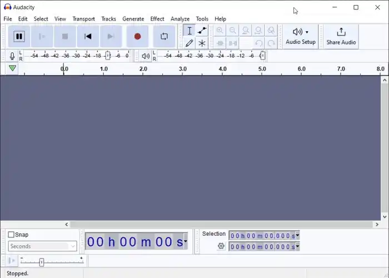Open the Generate menu
This screenshot has width=389, height=278.
[133, 19]
